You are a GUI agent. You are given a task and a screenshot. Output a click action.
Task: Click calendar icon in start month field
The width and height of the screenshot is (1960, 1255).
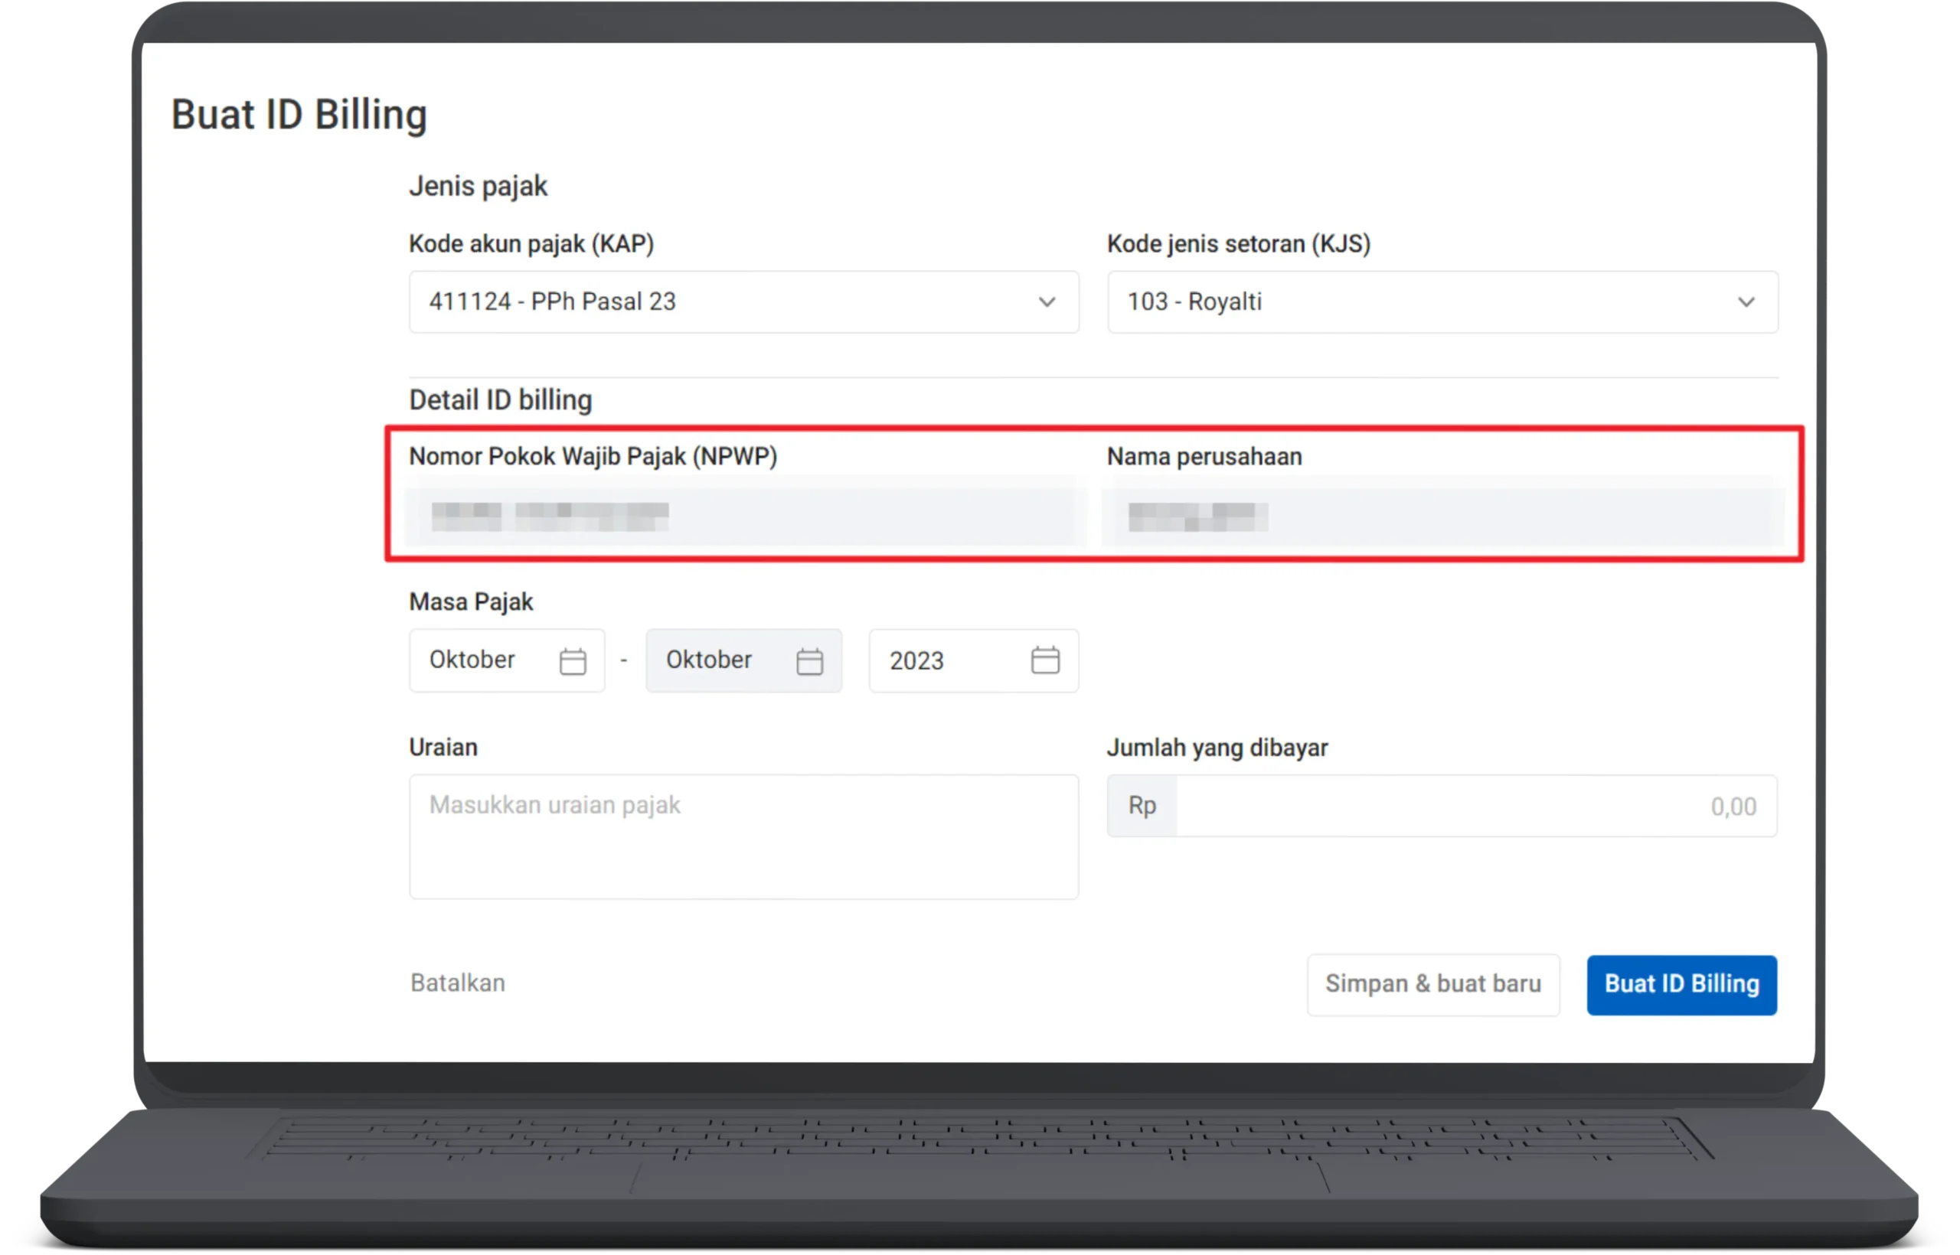pos(573,661)
